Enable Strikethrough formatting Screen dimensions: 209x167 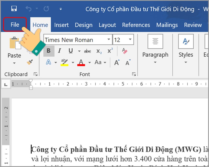tap(87, 51)
